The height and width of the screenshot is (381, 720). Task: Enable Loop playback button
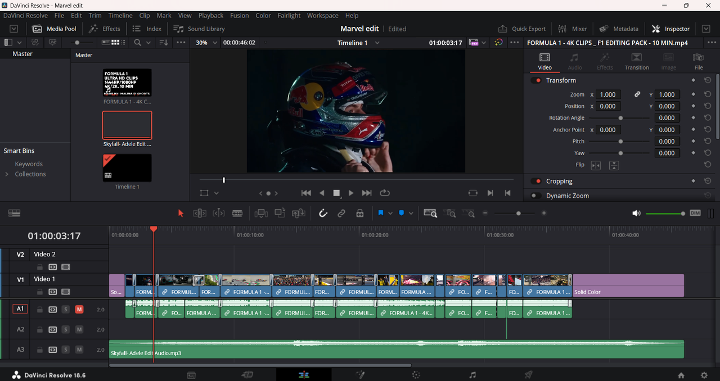coord(385,193)
